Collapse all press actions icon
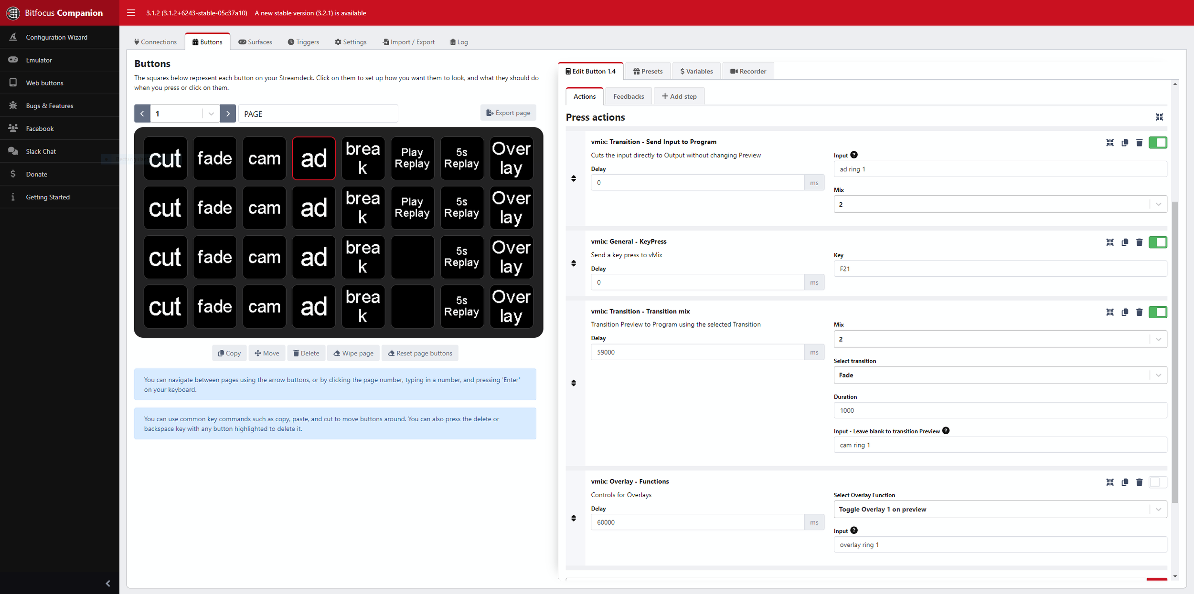Screen dimensions: 1194x594 (1159, 117)
